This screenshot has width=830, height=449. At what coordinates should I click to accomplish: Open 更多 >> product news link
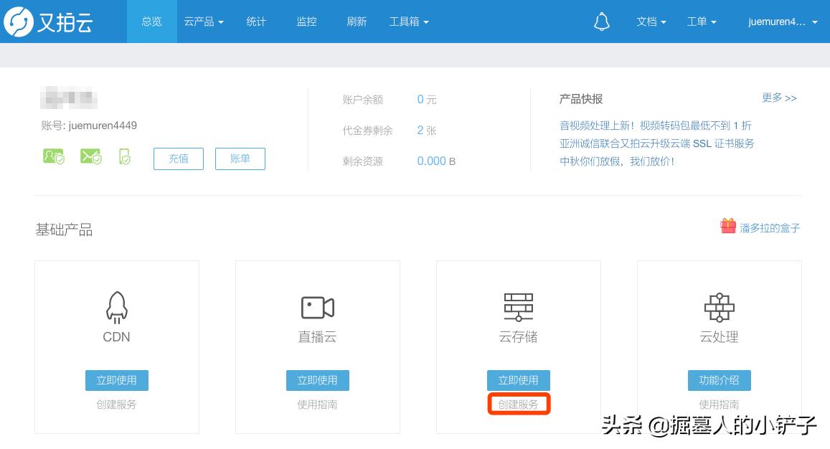coord(779,98)
